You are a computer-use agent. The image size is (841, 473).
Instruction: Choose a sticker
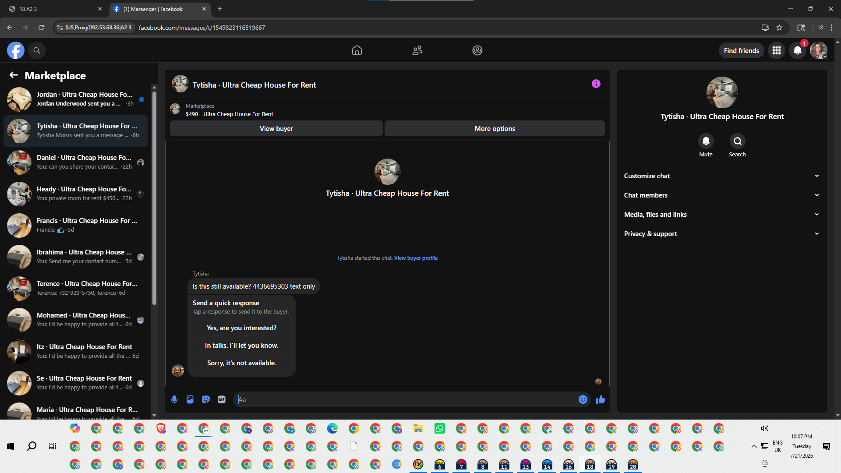tap(206, 399)
